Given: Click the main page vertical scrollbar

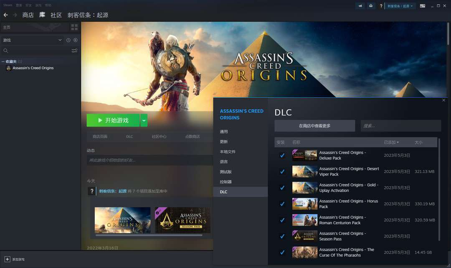Looking at the screenshot, I should pyautogui.click(x=448, y=34).
